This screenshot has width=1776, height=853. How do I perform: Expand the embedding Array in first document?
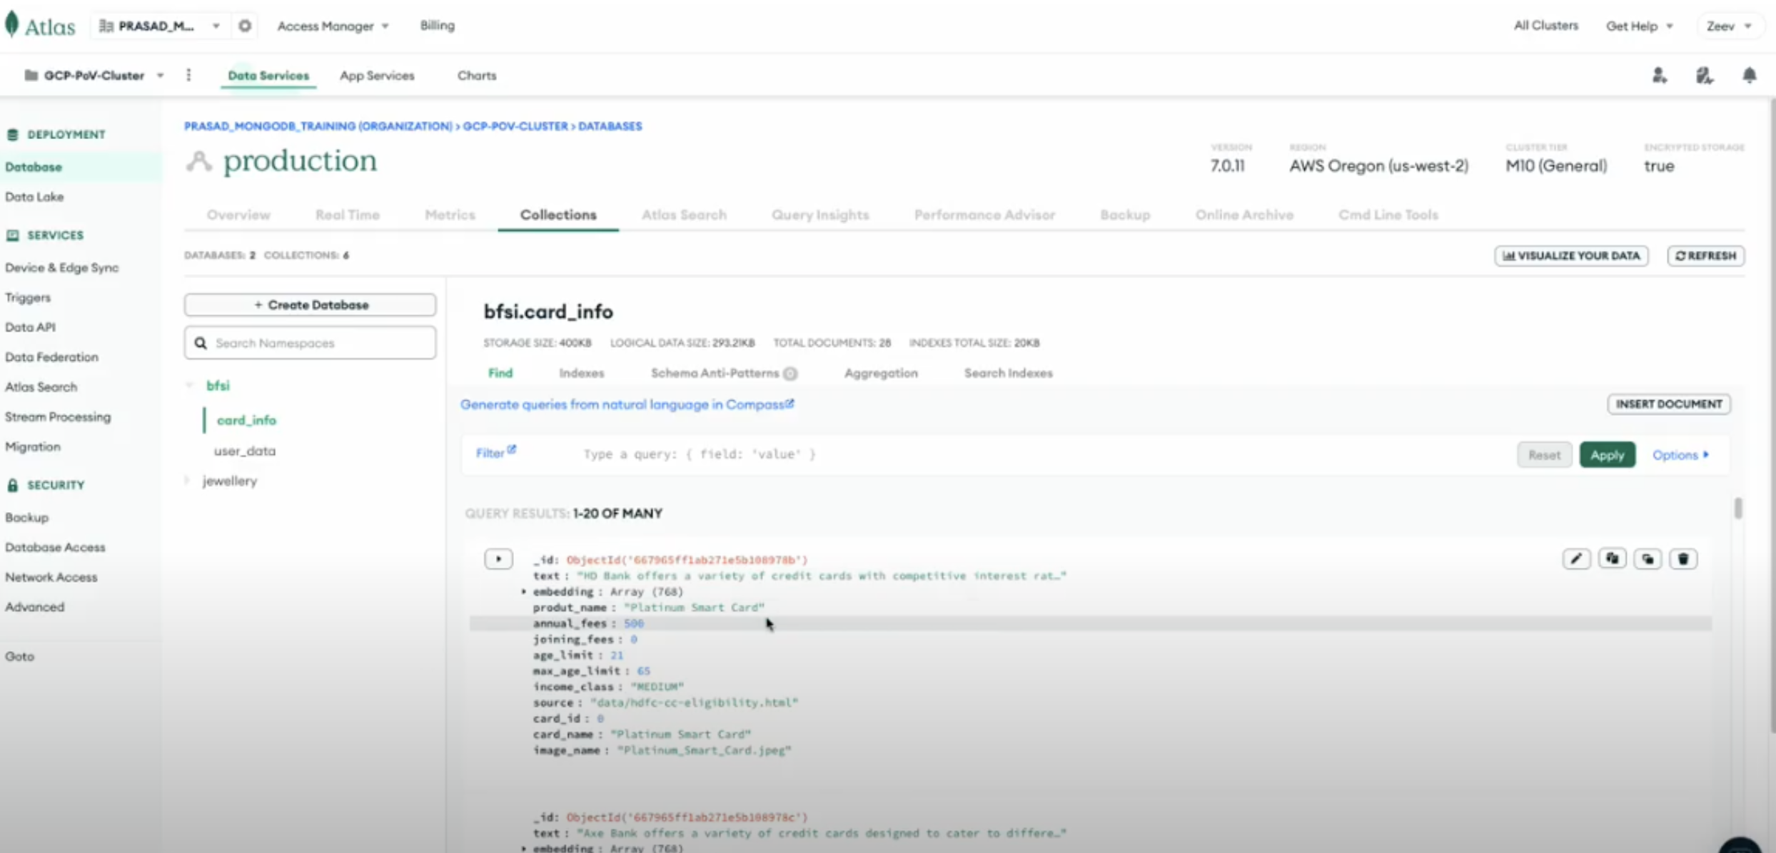click(x=523, y=591)
